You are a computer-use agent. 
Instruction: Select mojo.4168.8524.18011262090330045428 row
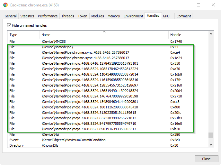click(x=101, y=107)
